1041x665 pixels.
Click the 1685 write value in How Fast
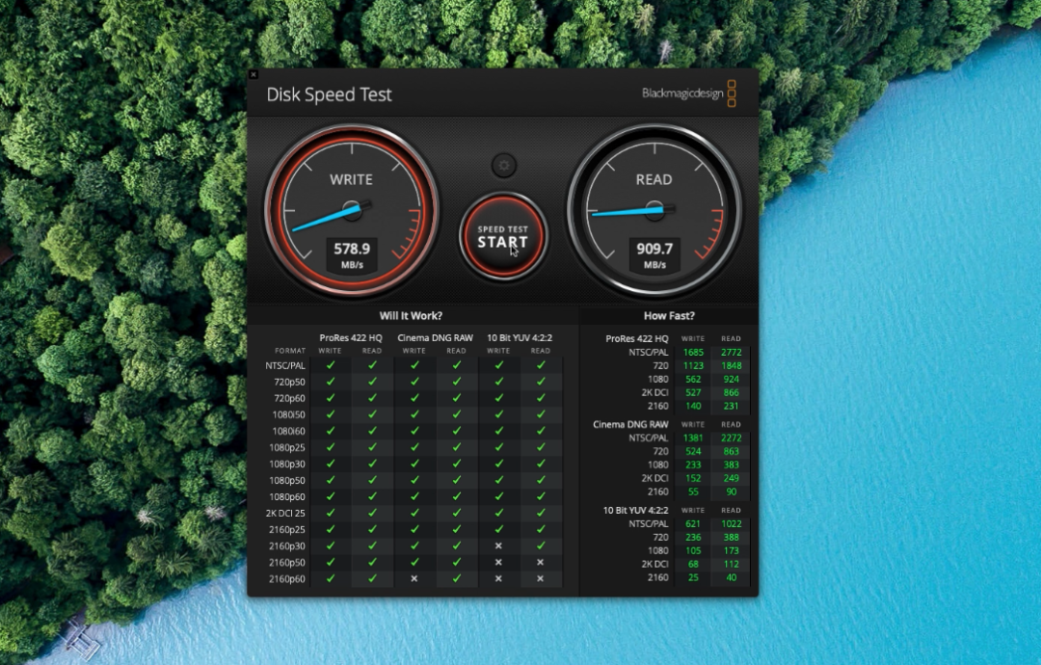693,353
